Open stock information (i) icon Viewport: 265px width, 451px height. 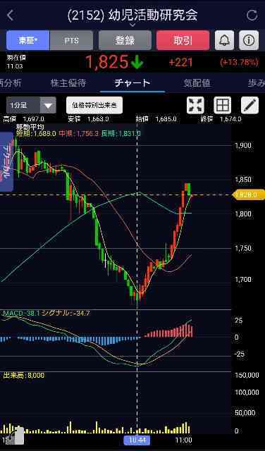click(249, 40)
